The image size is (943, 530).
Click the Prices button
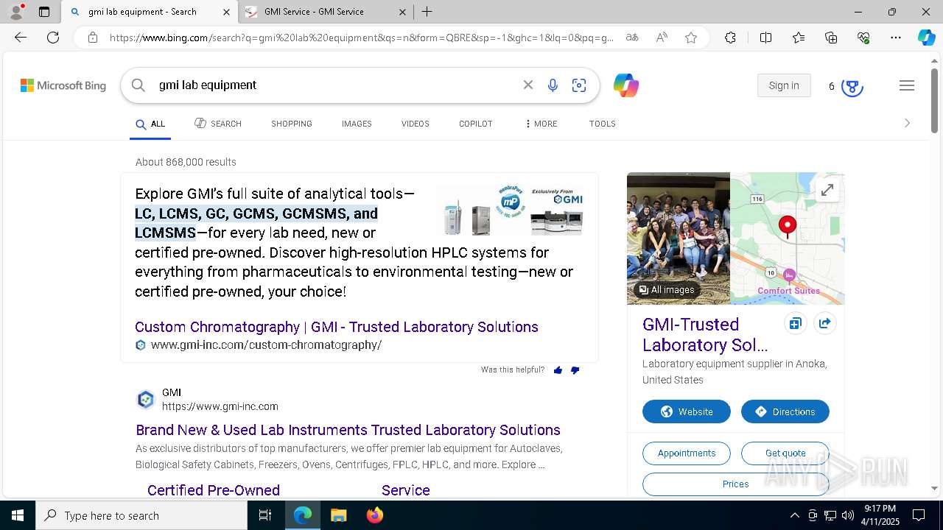click(736, 484)
